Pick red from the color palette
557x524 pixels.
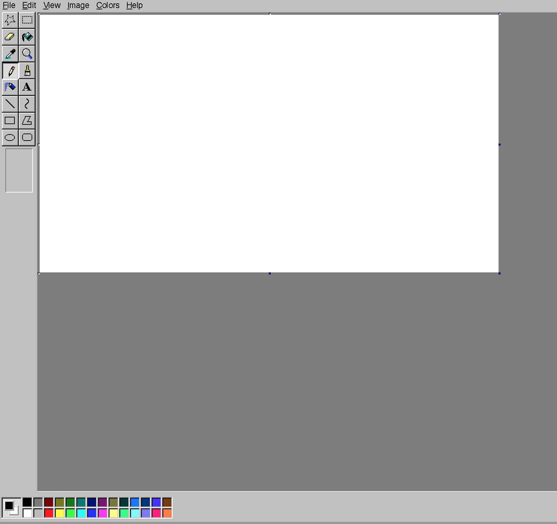coord(49,513)
